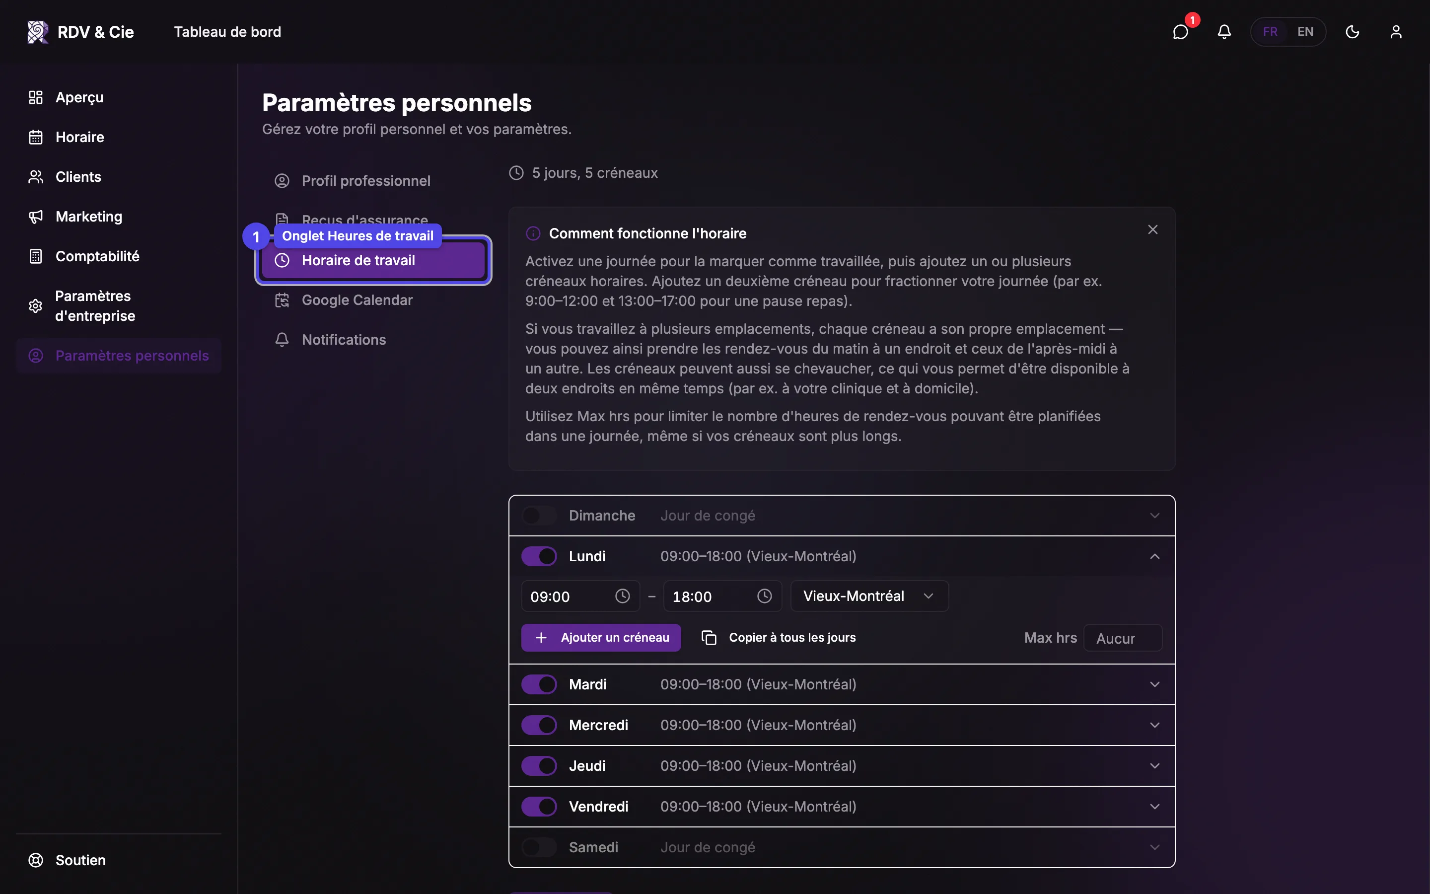This screenshot has width=1430, height=894.
Task: Open the Google Calendar tab
Action: pyautogui.click(x=373, y=300)
